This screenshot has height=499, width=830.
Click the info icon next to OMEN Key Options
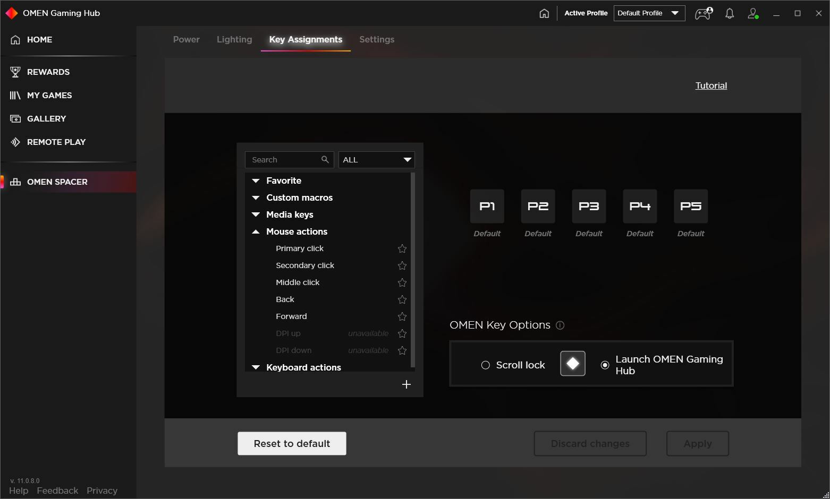(x=560, y=325)
